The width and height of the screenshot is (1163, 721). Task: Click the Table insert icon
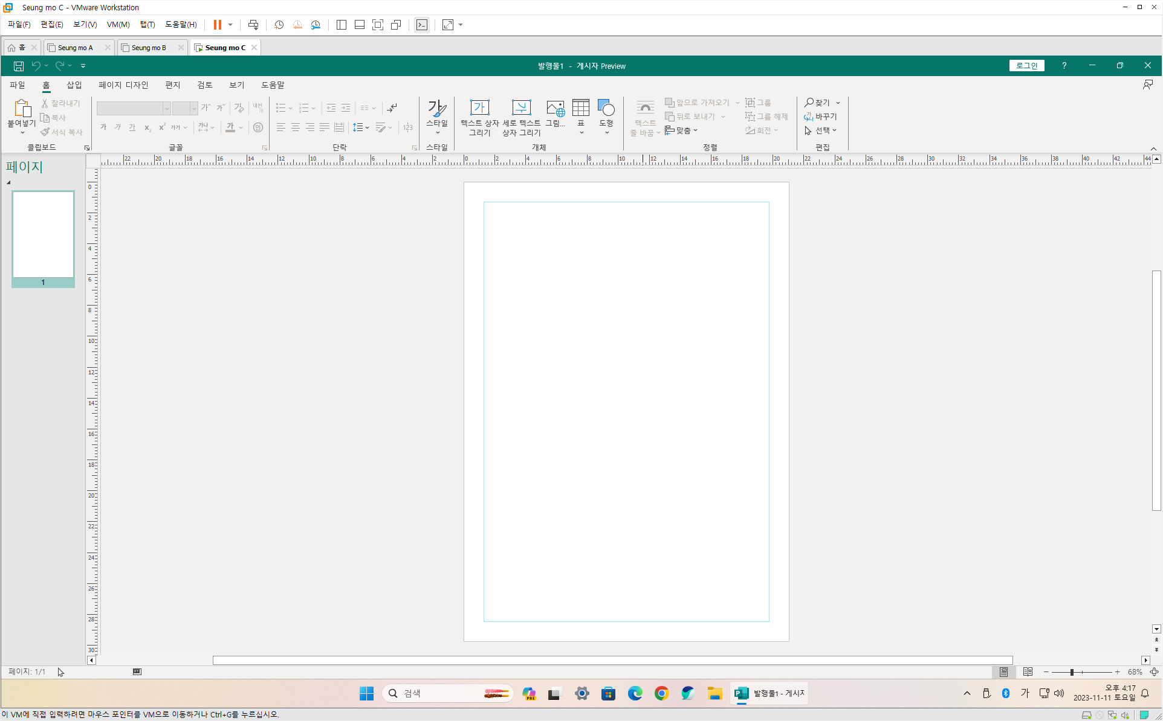pyautogui.click(x=580, y=109)
